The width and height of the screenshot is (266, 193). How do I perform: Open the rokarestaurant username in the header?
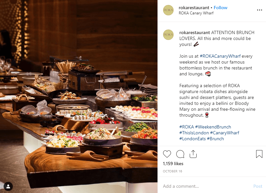click(194, 8)
